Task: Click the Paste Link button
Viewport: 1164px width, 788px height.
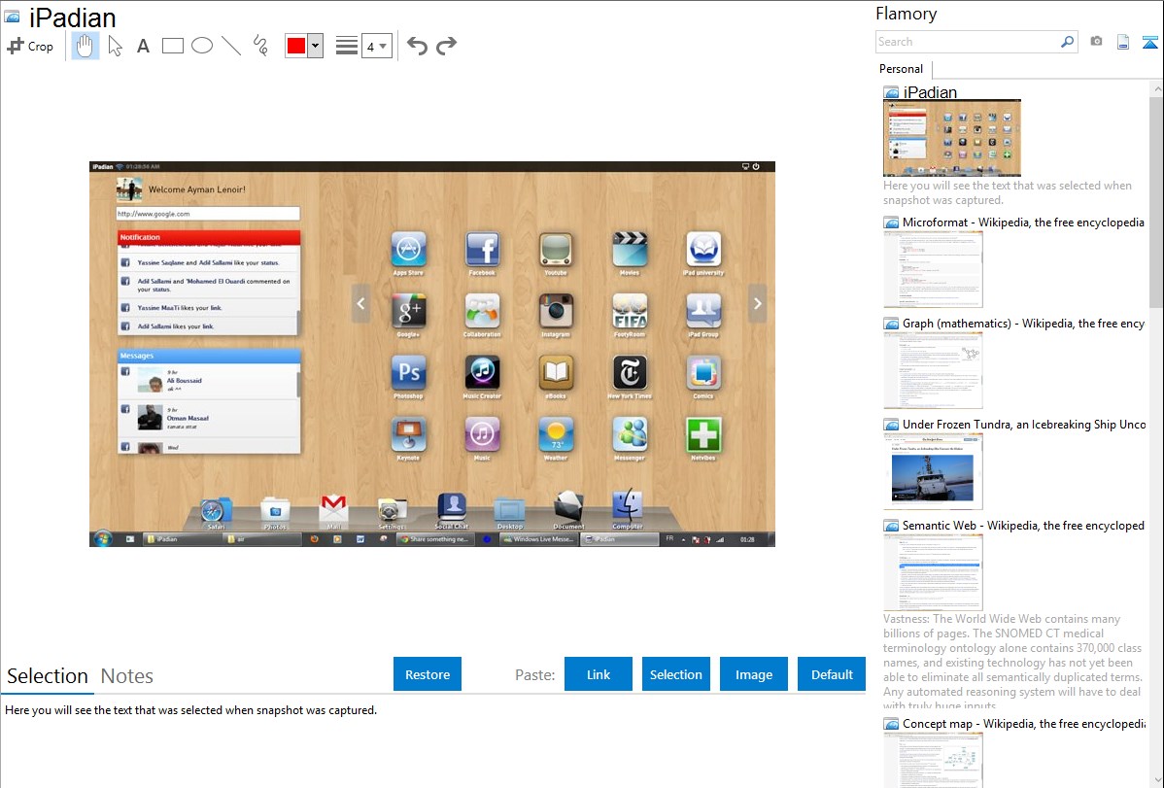Action: point(599,674)
